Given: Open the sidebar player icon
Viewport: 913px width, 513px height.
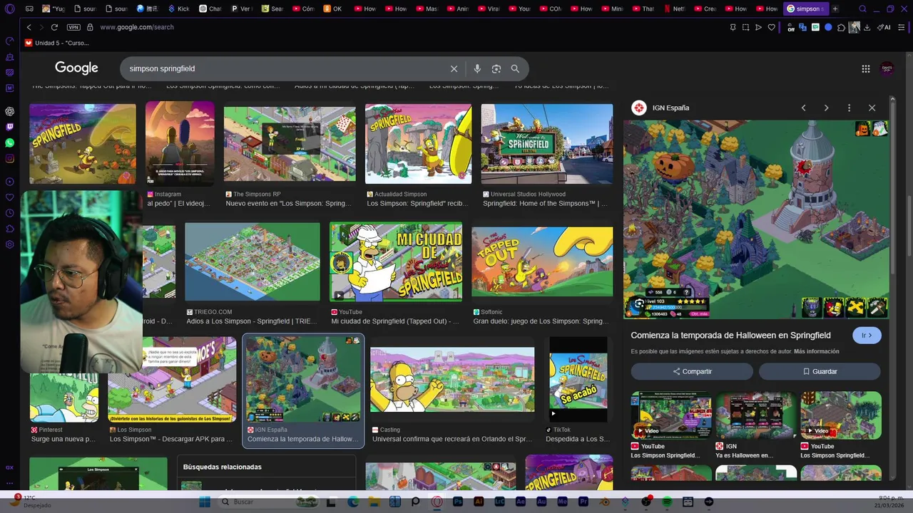Looking at the screenshot, I should (9, 182).
